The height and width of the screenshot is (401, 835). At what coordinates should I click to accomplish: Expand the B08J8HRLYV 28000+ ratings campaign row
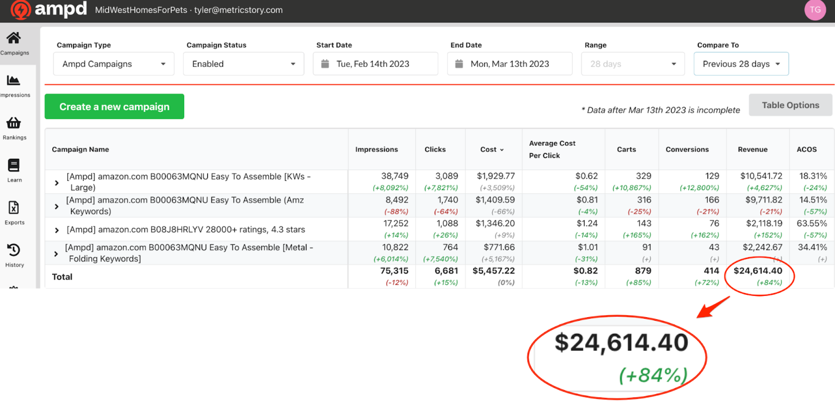point(57,230)
